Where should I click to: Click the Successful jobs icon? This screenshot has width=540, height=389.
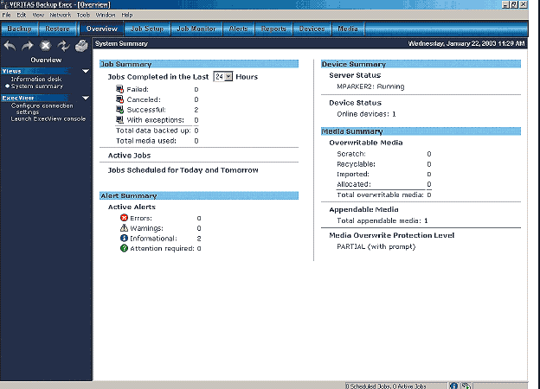(x=119, y=110)
